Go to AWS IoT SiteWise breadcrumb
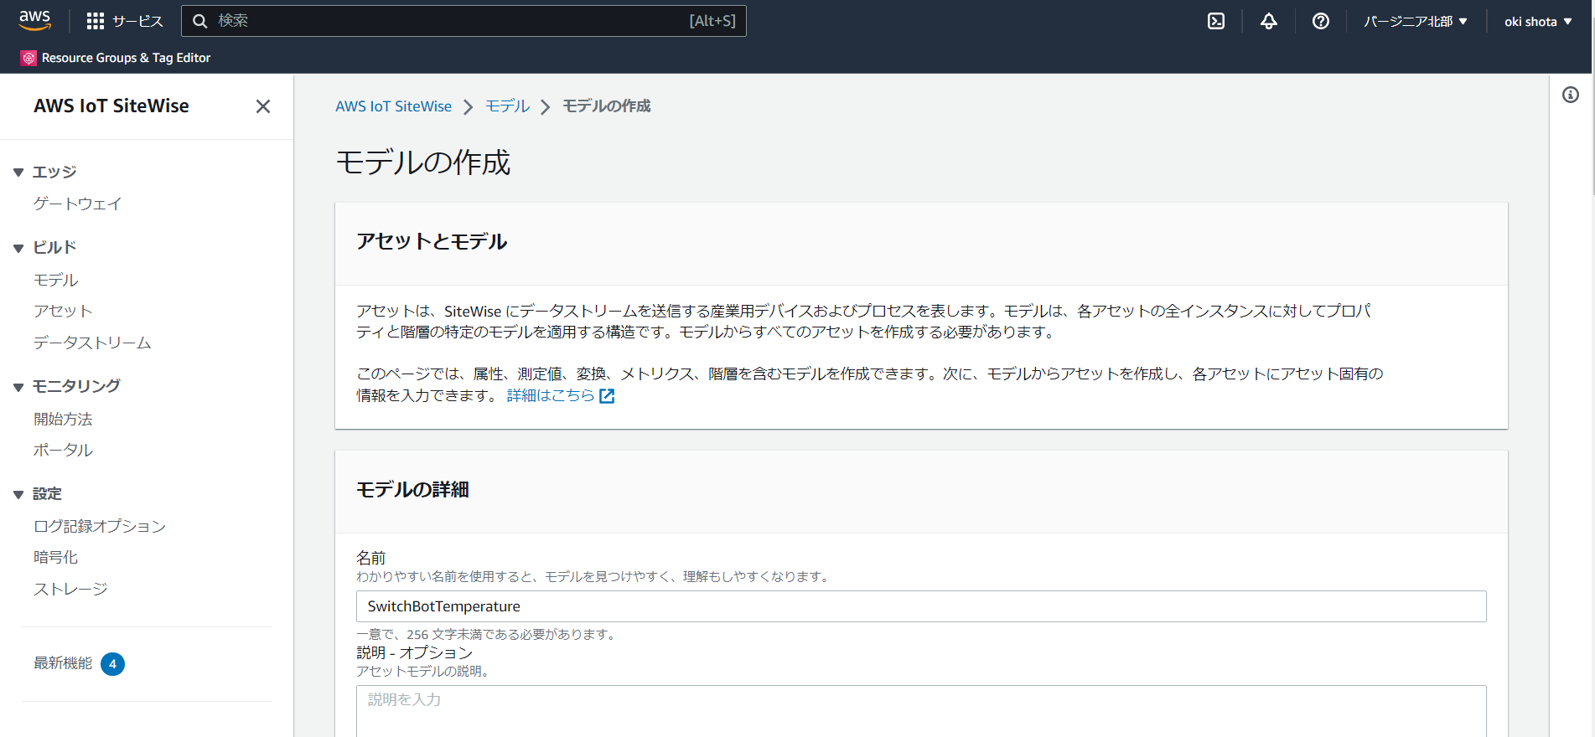This screenshot has width=1595, height=737. coord(393,106)
